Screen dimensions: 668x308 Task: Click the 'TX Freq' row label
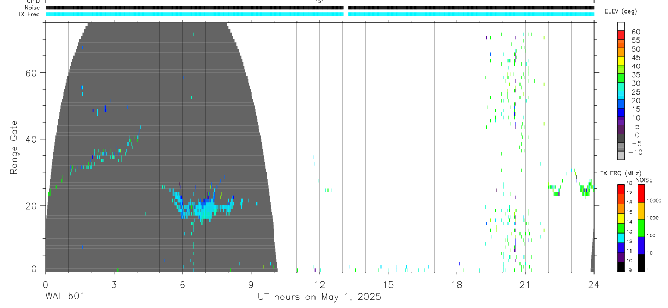coord(29,14)
